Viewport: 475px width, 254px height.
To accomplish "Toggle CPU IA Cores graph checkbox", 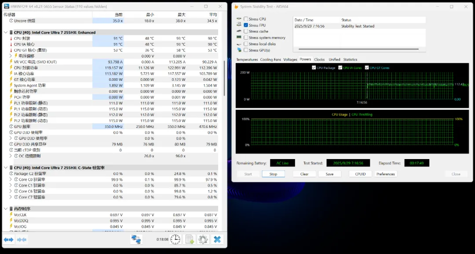I will coord(340,68).
